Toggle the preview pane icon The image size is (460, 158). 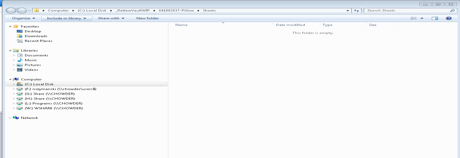(x=435, y=18)
